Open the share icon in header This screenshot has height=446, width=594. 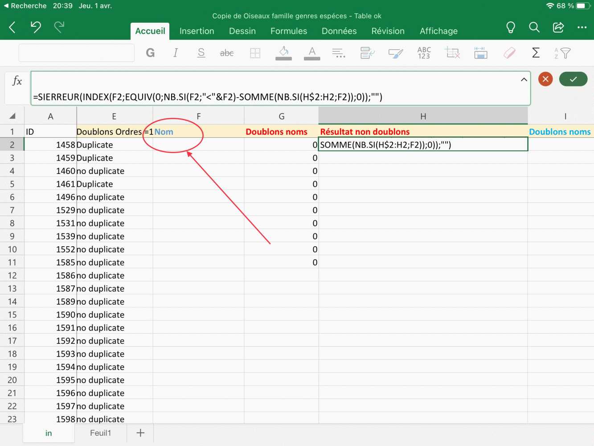558,27
